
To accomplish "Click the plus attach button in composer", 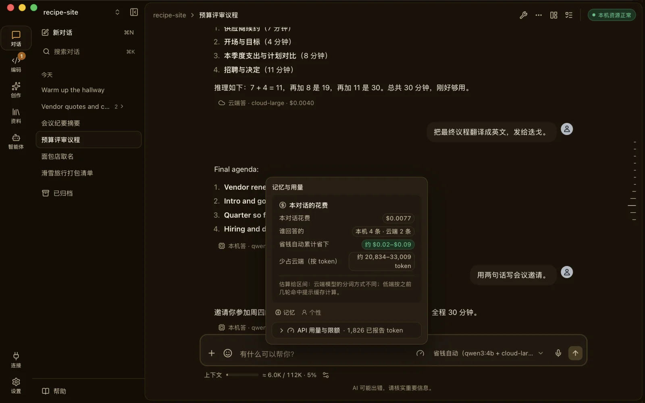I will [x=212, y=353].
